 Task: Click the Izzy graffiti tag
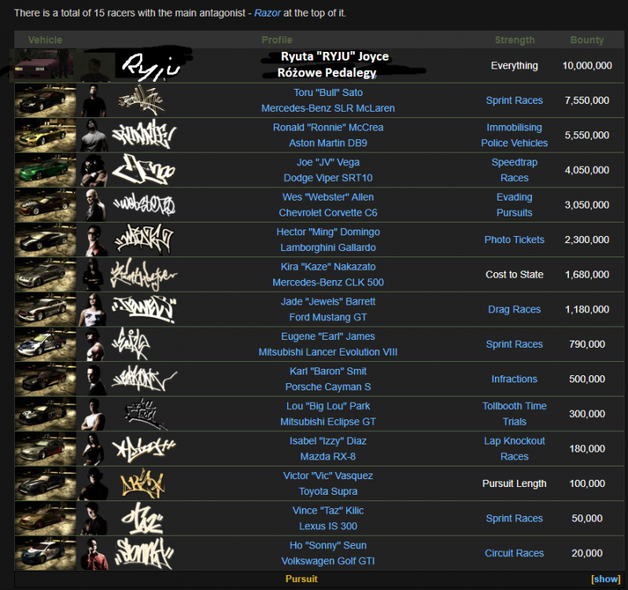point(143,448)
